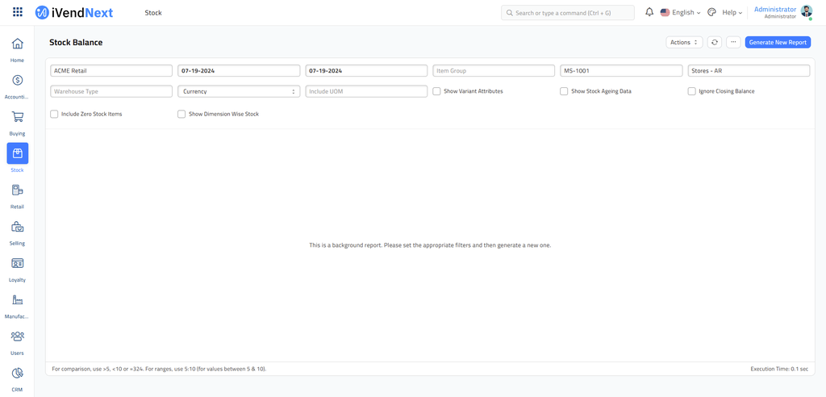This screenshot has height=397, width=826.
Task: Select the Loyalty sidebar icon
Action: click(17, 264)
